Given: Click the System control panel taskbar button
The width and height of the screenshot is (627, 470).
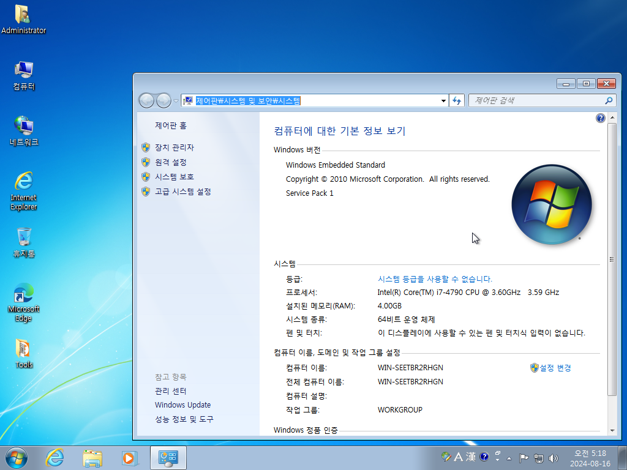Looking at the screenshot, I should (x=168, y=458).
